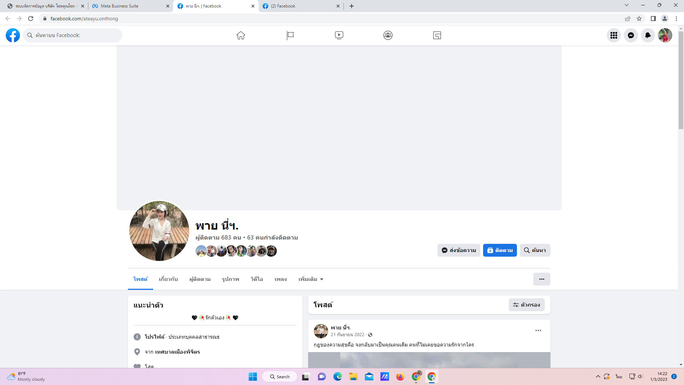Image resolution: width=684 pixels, height=385 pixels.
Task: Open the profile picture thumbnail
Action: (x=159, y=231)
